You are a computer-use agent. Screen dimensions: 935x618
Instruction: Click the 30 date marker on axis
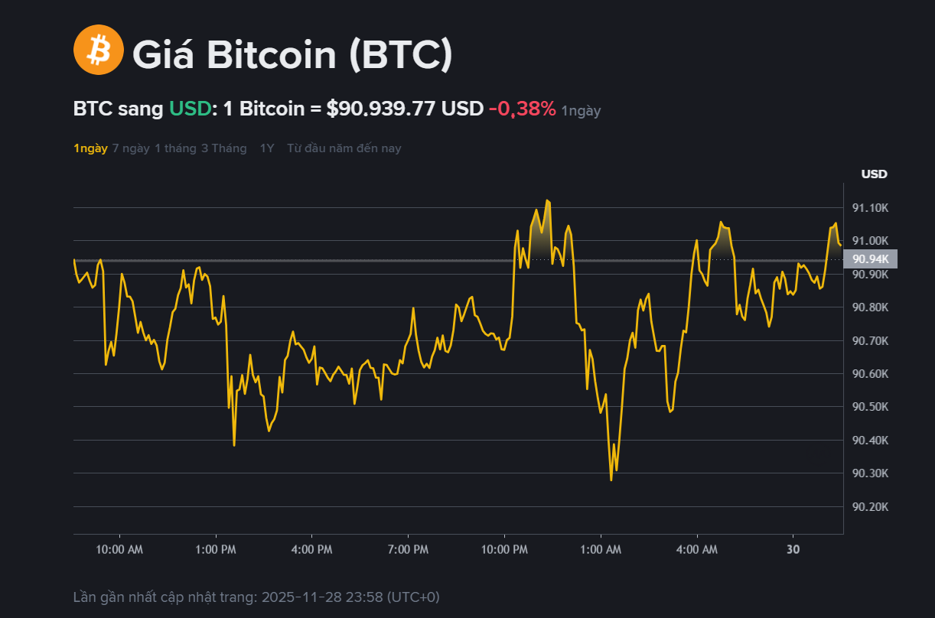793,550
